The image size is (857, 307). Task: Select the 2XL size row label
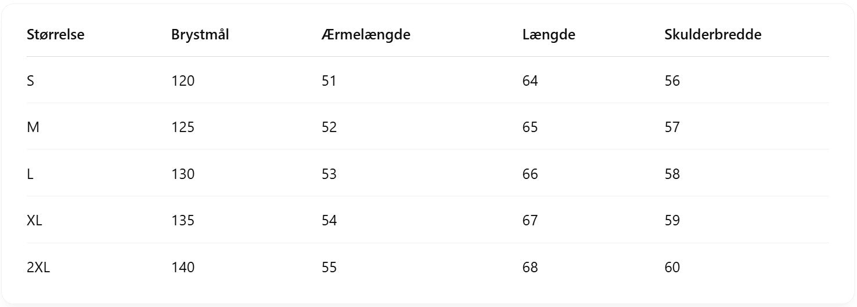[x=38, y=268]
